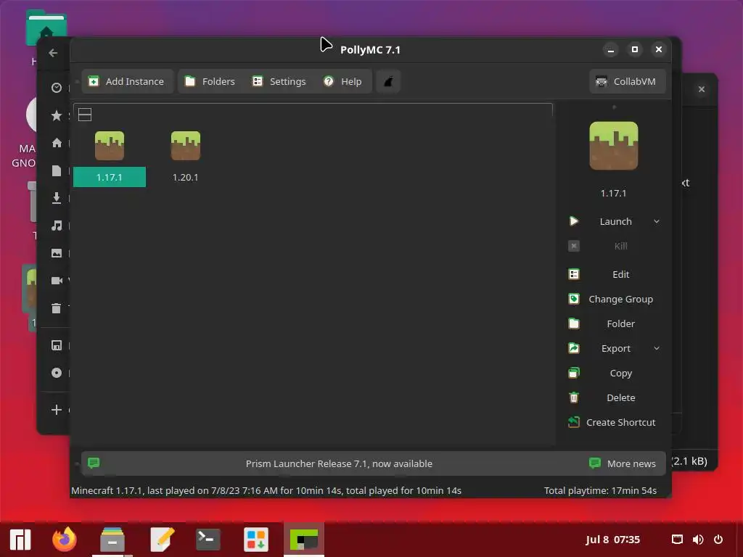Click the clock showing Jul 8 07:35

(612, 540)
